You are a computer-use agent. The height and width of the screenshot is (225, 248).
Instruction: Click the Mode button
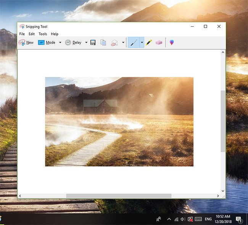[x=47, y=43]
